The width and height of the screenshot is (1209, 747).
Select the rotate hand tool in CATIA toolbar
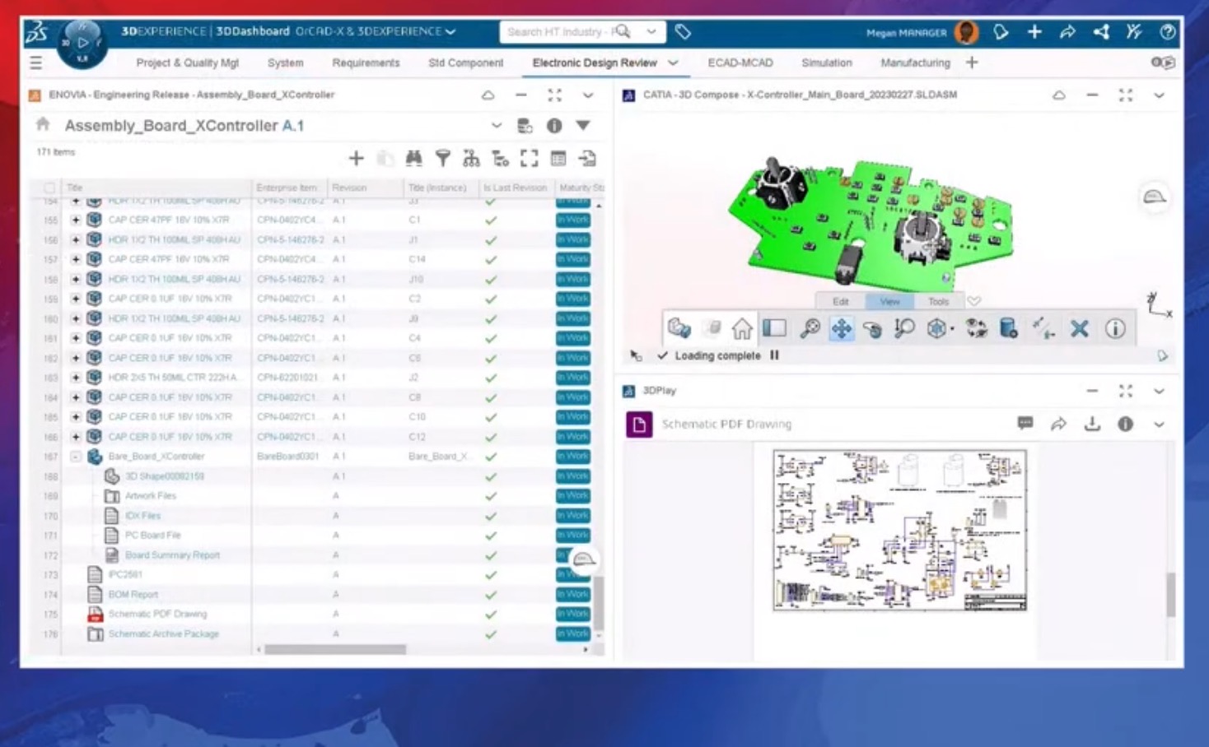[872, 329]
